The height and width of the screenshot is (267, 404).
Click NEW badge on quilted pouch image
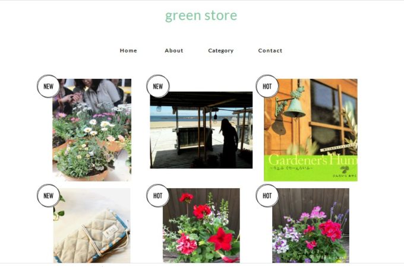click(x=49, y=196)
